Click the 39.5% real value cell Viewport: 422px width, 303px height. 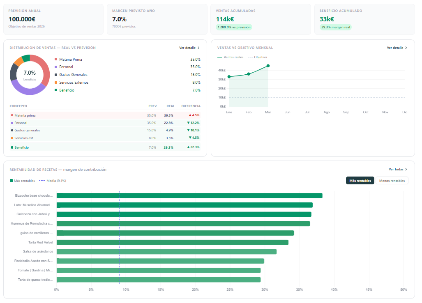[x=168, y=115]
